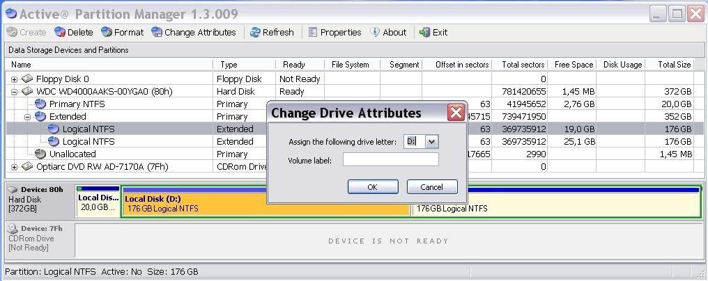Click the Change Attributes toolbar icon
Viewport: 708px width, 281px height.
coord(157,32)
